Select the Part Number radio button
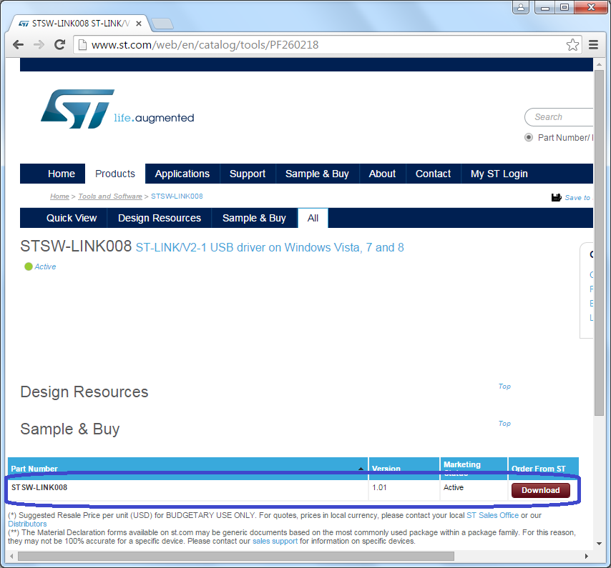The image size is (611, 568). click(529, 137)
